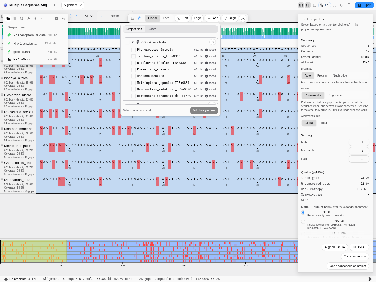The image size is (376, 282).
Task: Click the minimap overview highlighted viewport region
Action: click(x=33, y=251)
